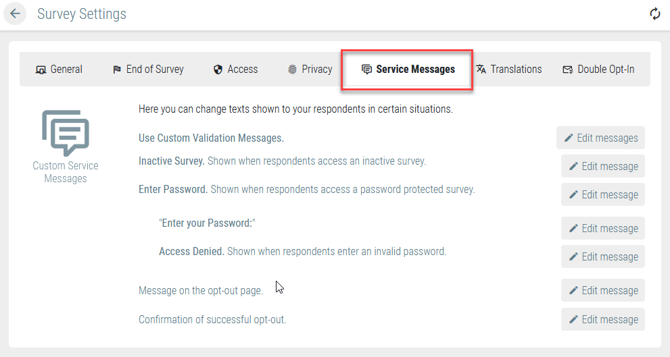The image size is (670, 357).
Task: Click the envelope icon on Double Opt-In
Action: click(x=567, y=70)
